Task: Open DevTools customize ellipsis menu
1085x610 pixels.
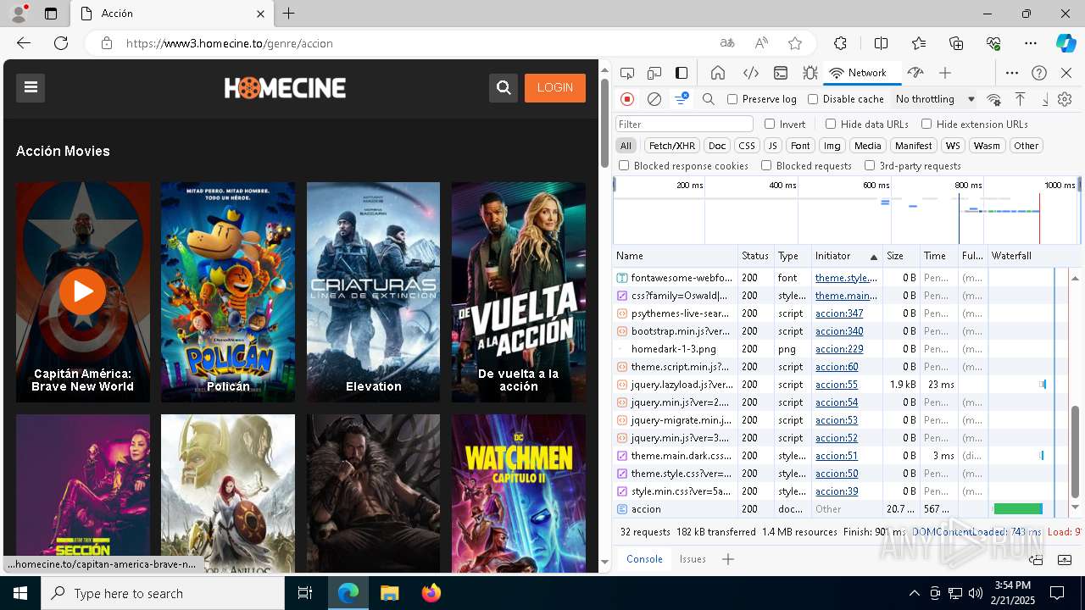Action: tap(1012, 73)
